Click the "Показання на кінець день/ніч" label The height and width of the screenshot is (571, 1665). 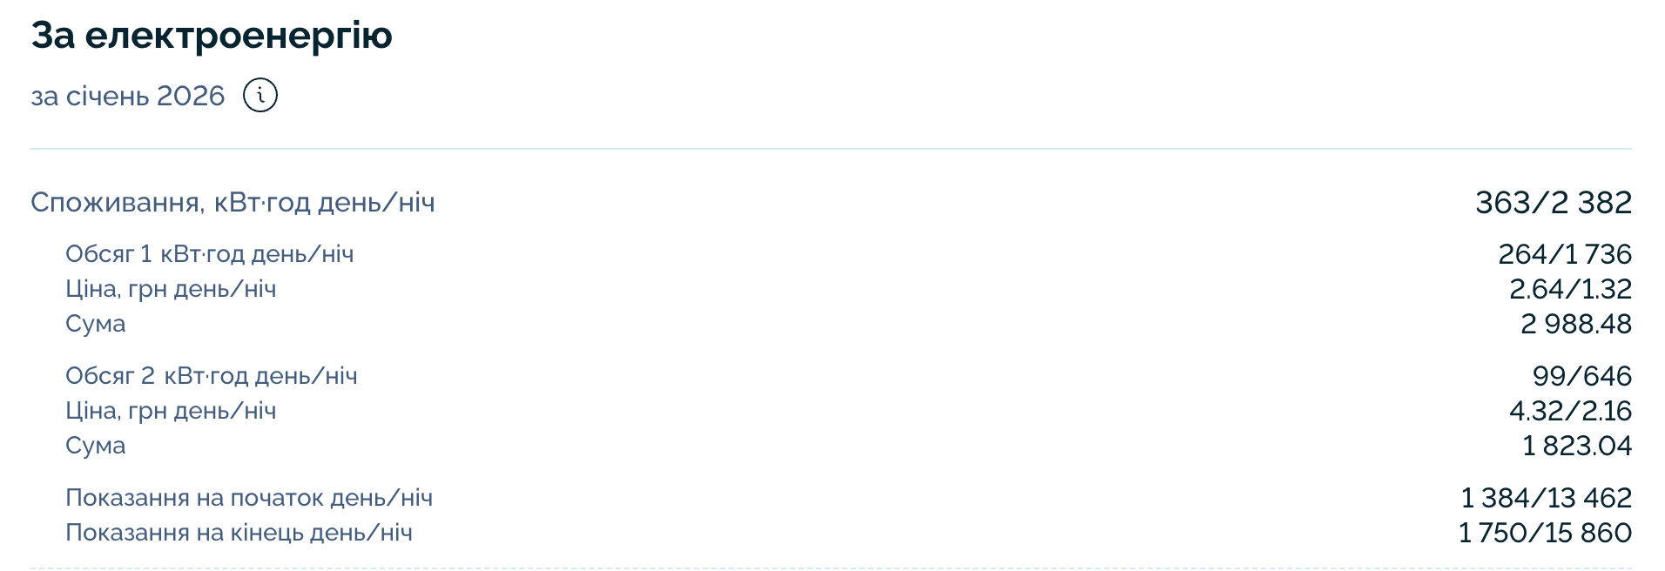(239, 533)
